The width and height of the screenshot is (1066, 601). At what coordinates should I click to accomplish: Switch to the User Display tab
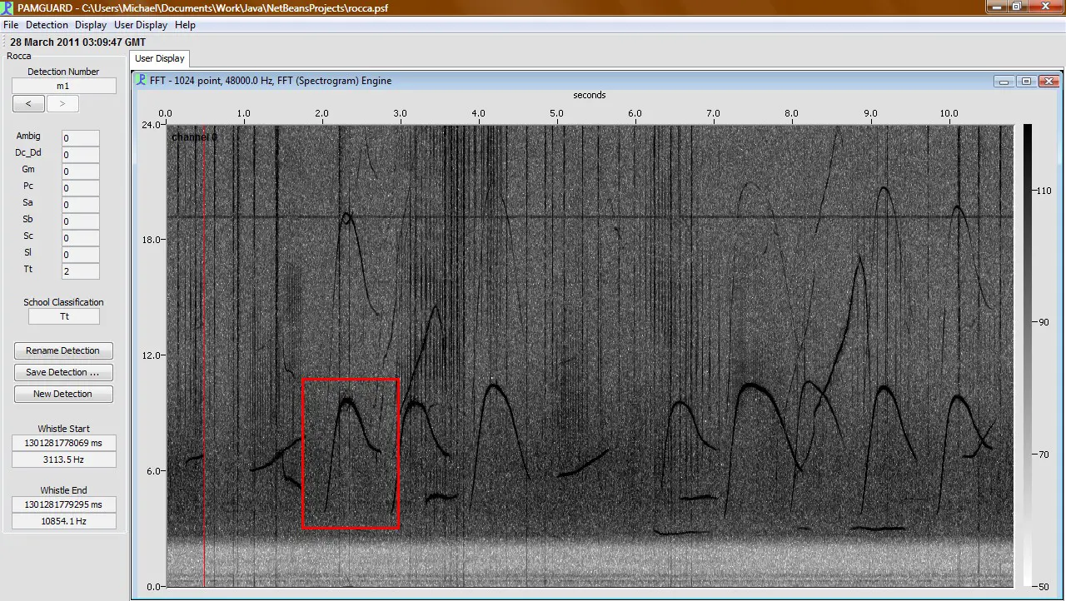159,58
